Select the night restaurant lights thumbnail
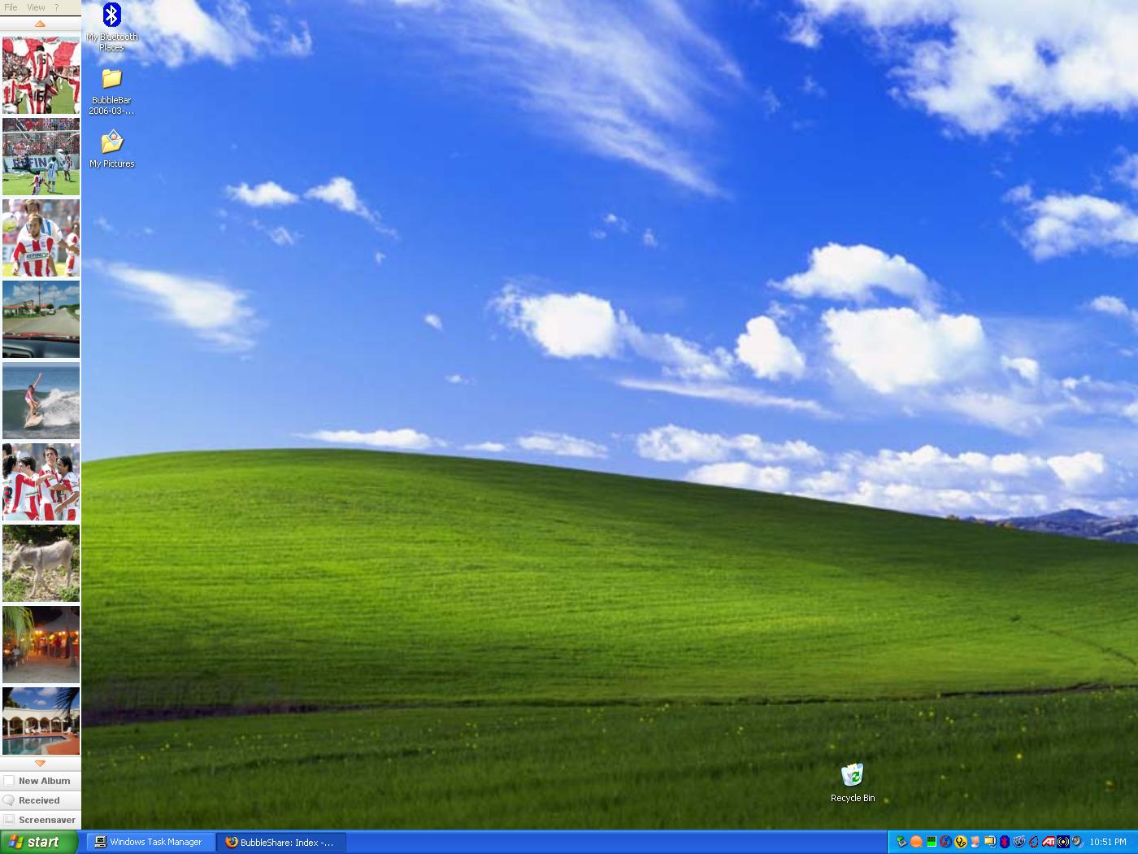Image resolution: width=1138 pixels, height=854 pixels. coord(41,644)
